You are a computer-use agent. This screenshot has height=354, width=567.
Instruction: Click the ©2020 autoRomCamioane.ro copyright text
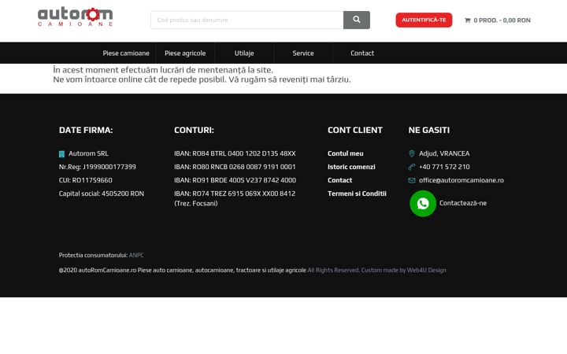pyautogui.click(x=182, y=270)
